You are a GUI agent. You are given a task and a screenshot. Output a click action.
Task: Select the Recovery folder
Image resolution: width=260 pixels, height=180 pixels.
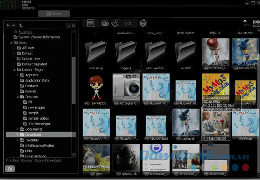(23, 32)
